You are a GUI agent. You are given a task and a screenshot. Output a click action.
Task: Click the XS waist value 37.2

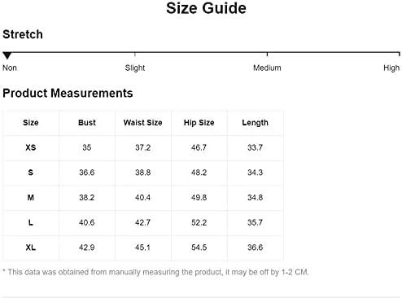[x=142, y=147]
